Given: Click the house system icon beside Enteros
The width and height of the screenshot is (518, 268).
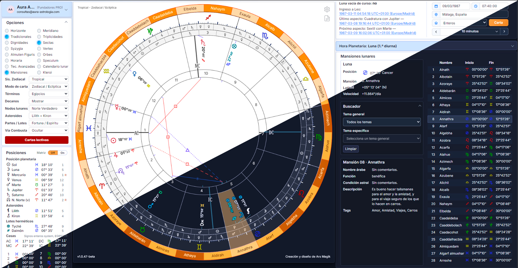Looking at the screenshot, I should [436, 23].
